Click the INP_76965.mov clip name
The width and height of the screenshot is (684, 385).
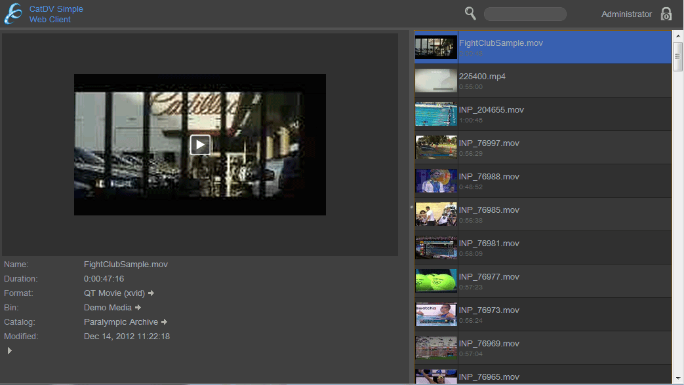click(489, 376)
